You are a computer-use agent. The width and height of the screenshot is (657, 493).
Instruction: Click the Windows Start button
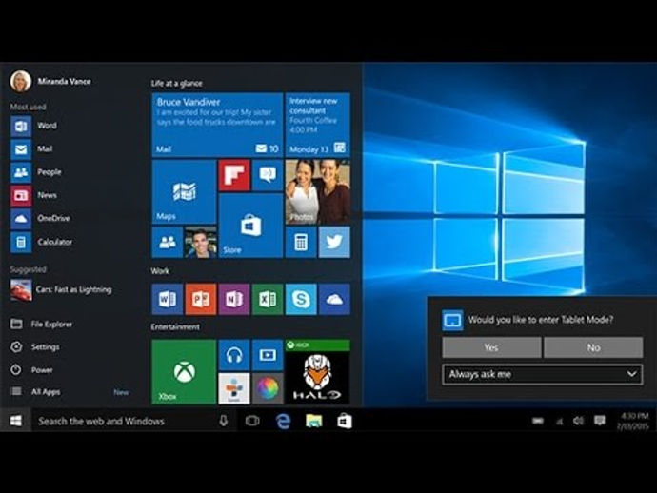coord(15,421)
